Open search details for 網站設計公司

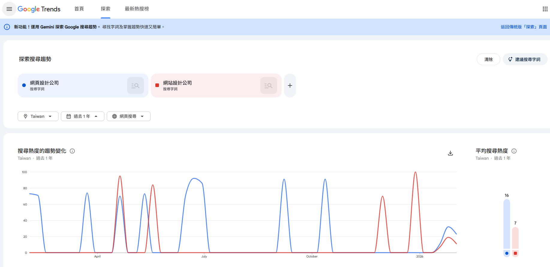click(x=269, y=86)
